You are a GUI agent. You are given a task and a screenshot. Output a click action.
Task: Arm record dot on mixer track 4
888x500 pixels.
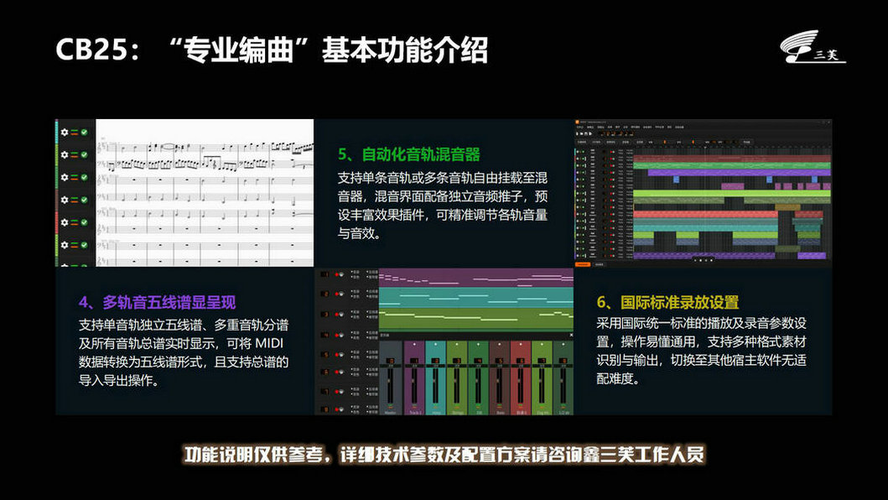click(x=336, y=335)
